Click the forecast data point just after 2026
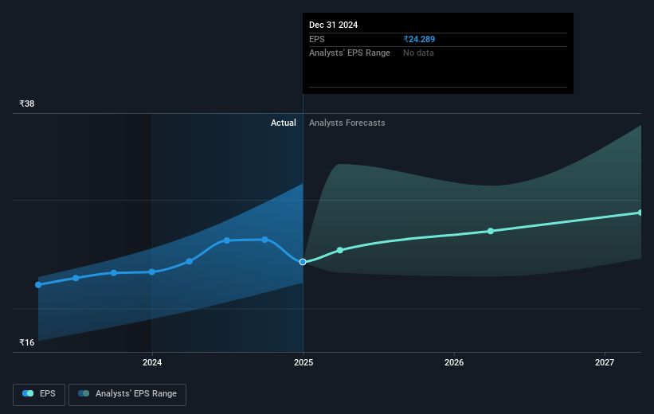 [491, 231]
